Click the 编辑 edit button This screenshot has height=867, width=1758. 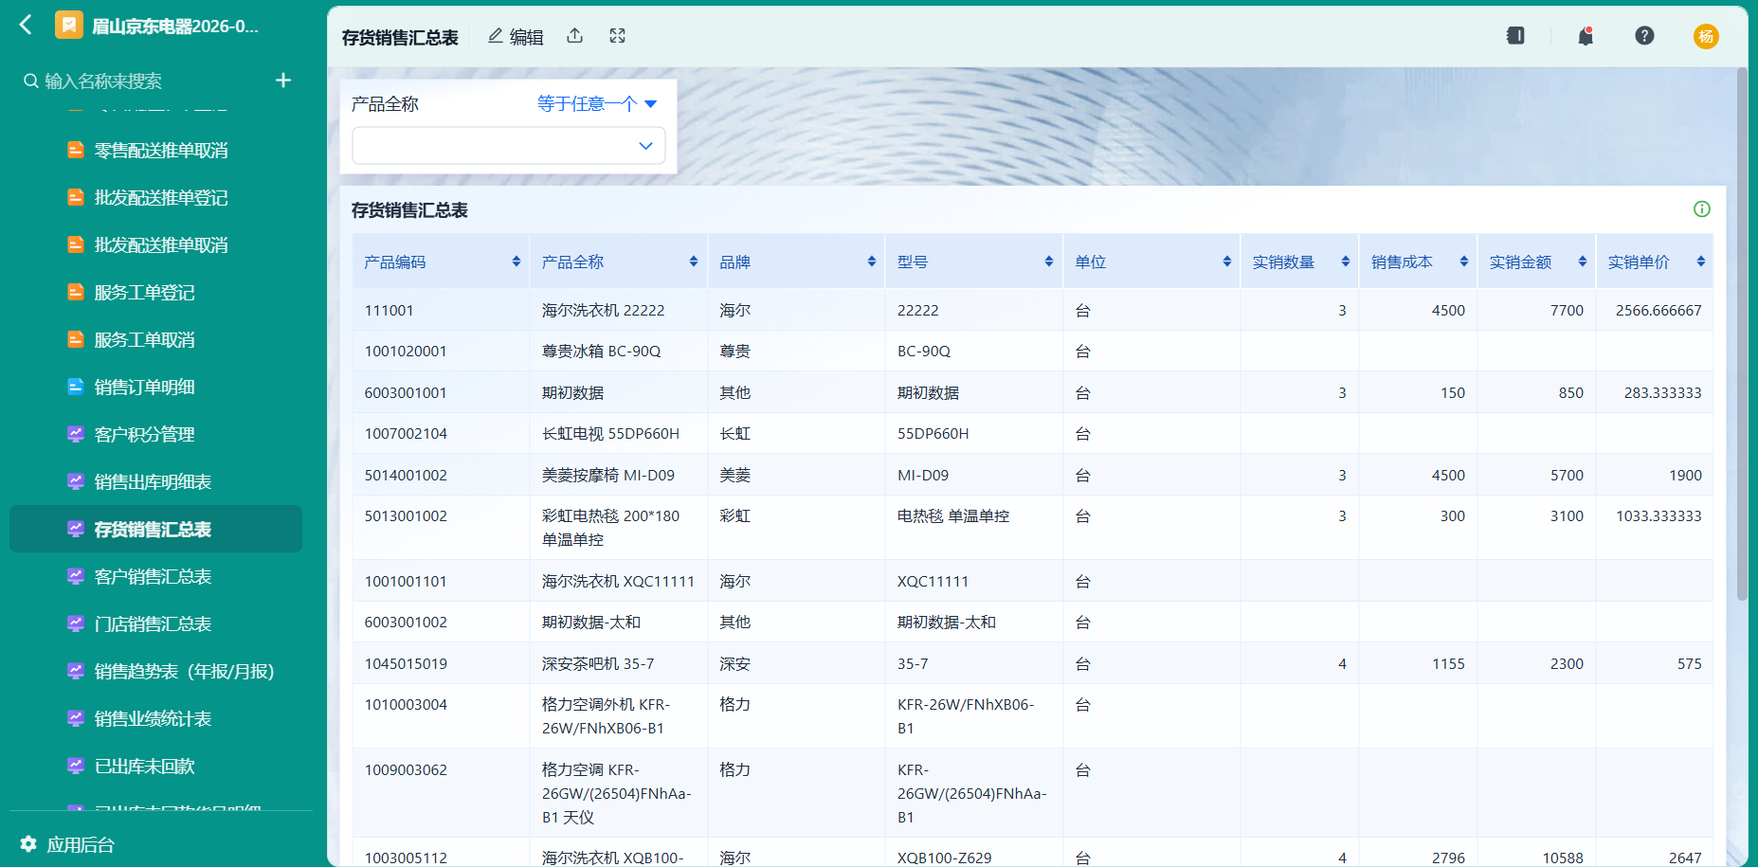[x=516, y=36]
